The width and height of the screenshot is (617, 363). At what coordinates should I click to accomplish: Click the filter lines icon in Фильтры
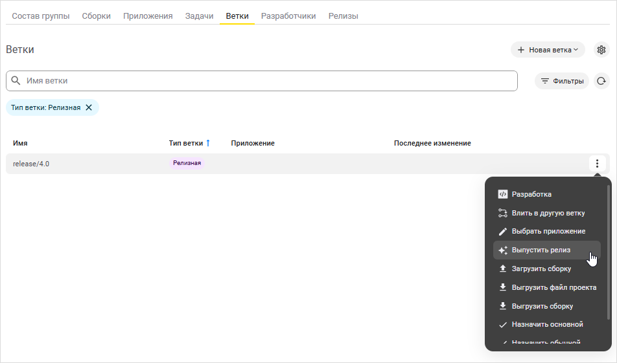tap(545, 81)
